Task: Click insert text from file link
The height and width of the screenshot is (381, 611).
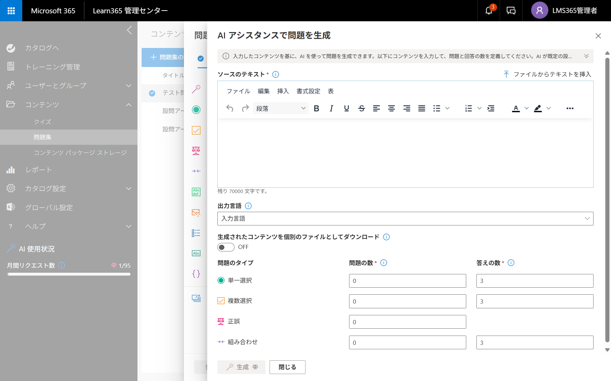Action: pyautogui.click(x=547, y=74)
